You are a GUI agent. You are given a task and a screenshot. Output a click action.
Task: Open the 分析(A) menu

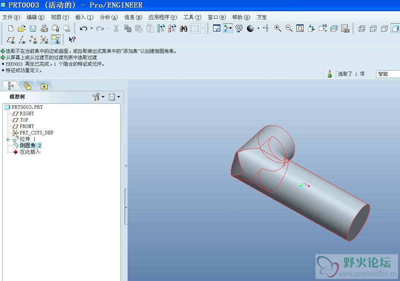pyautogui.click(x=109, y=17)
